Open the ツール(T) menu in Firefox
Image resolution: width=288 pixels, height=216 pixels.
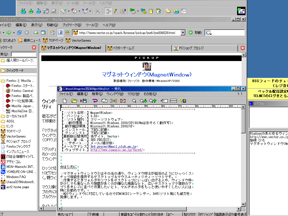[x=92, y=25]
